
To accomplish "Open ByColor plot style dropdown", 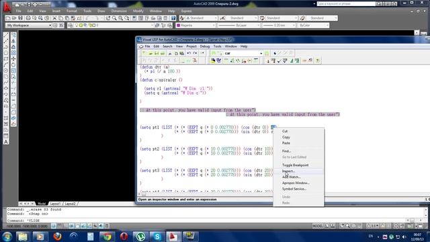I will (x=313, y=26).
